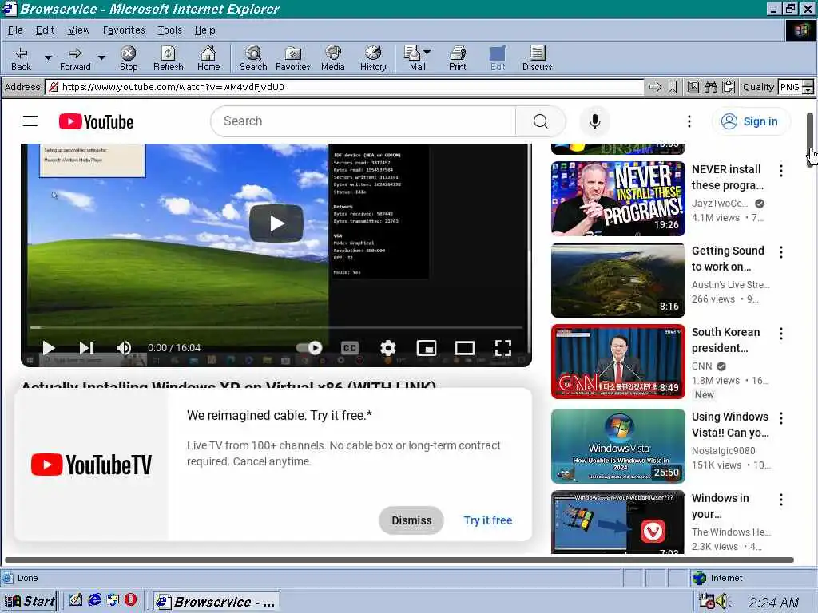Viewport: 818px width, 613px height.
Task: Open the Quality PNG dropdown
Action: point(796,87)
